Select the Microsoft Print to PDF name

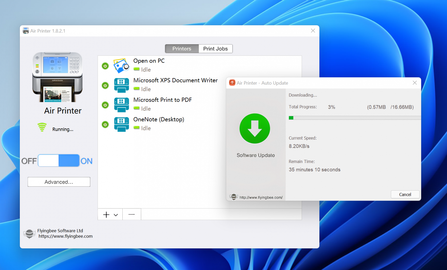[x=163, y=100]
